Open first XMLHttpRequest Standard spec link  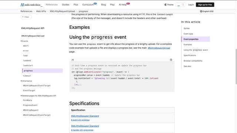click(x=85, y=116)
